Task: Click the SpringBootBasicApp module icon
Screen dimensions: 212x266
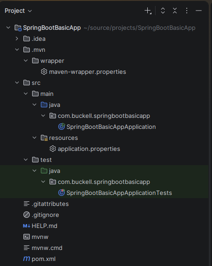Action: 18,28
